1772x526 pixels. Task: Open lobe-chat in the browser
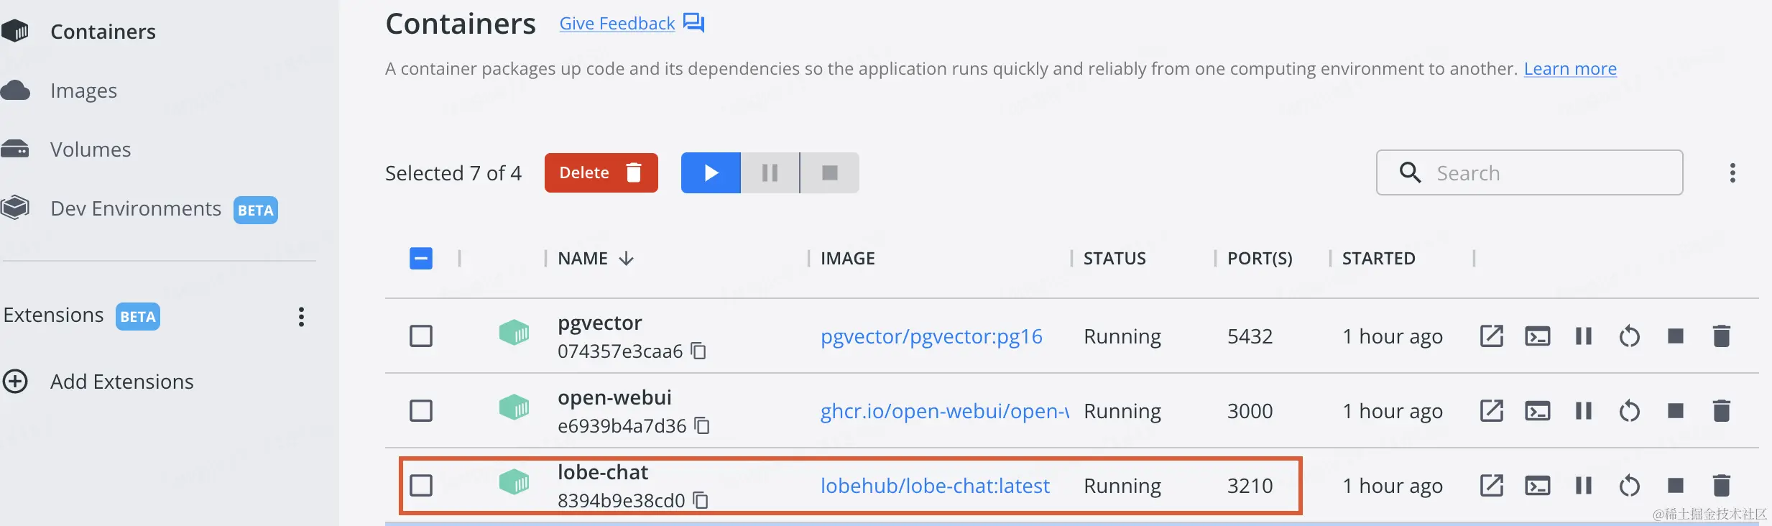click(1492, 486)
